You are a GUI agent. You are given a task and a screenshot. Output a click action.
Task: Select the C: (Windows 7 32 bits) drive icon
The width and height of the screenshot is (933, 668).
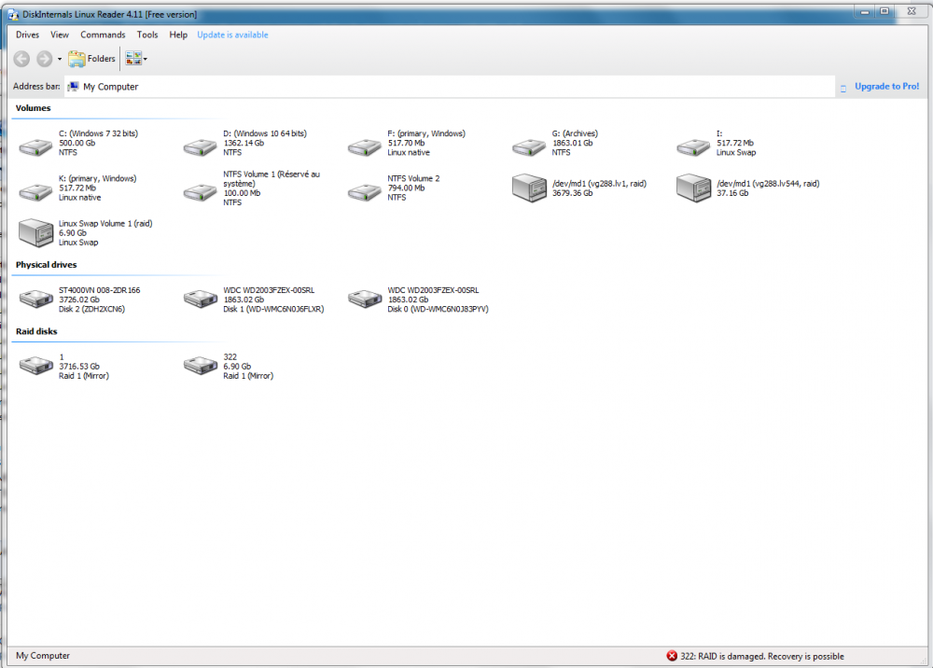pos(36,146)
